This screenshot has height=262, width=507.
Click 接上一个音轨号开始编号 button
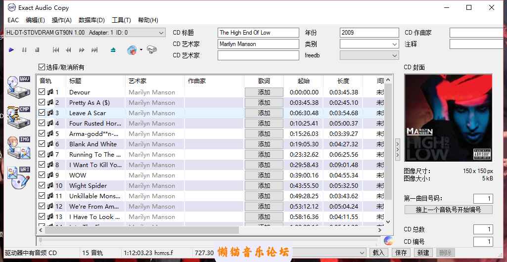click(449, 210)
